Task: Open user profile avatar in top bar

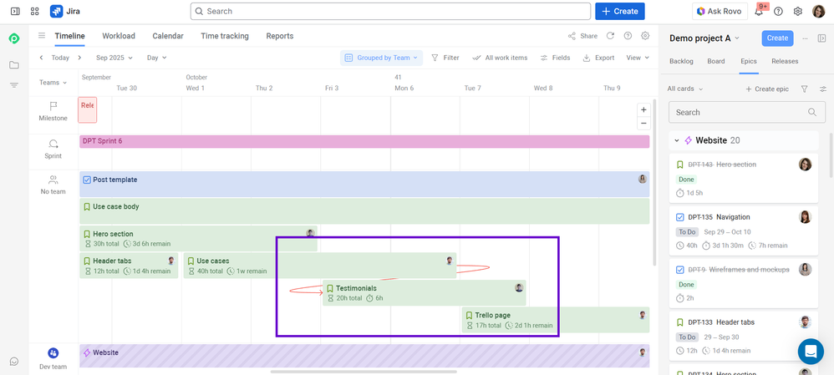Action: [x=818, y=11]
